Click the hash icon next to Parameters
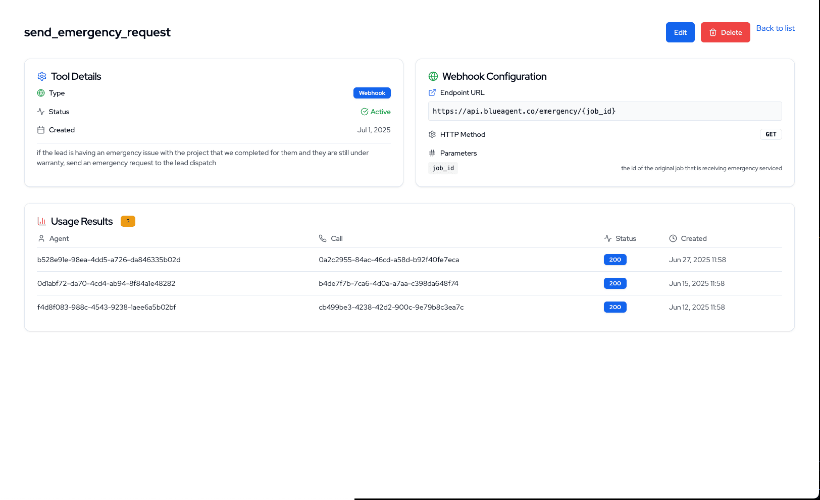This screenshot has height=500, width=820. coord(432,153)
